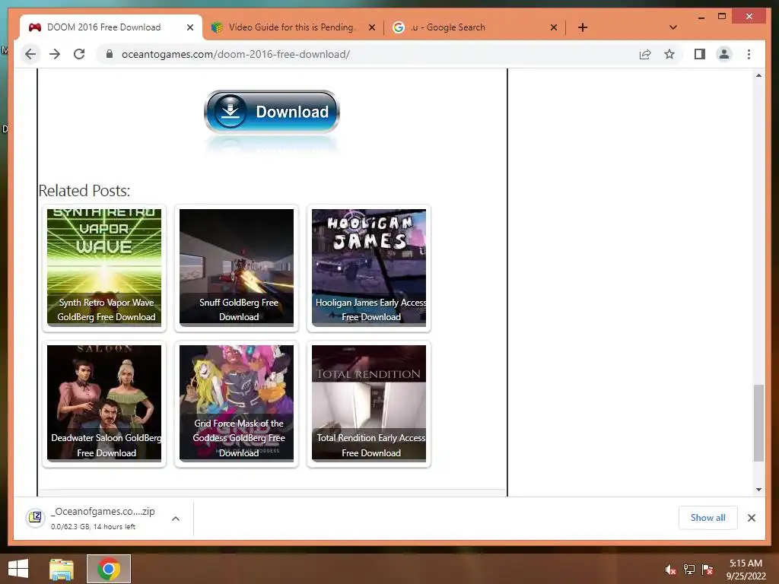Click the muted volume tray icon
The image size is (779, 584).
[670, 570]
